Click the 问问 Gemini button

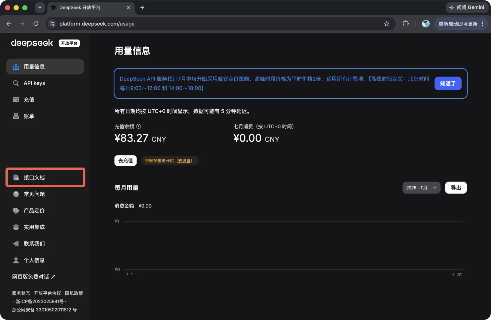[x=467, y=7]
